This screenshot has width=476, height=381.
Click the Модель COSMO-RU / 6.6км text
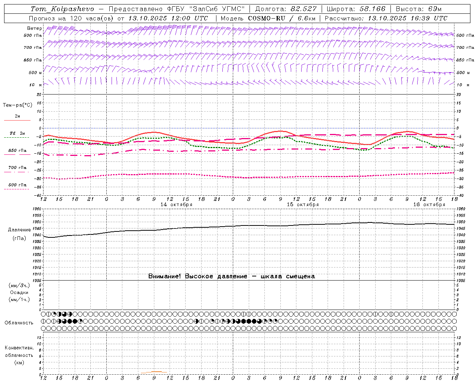[268, 18]
